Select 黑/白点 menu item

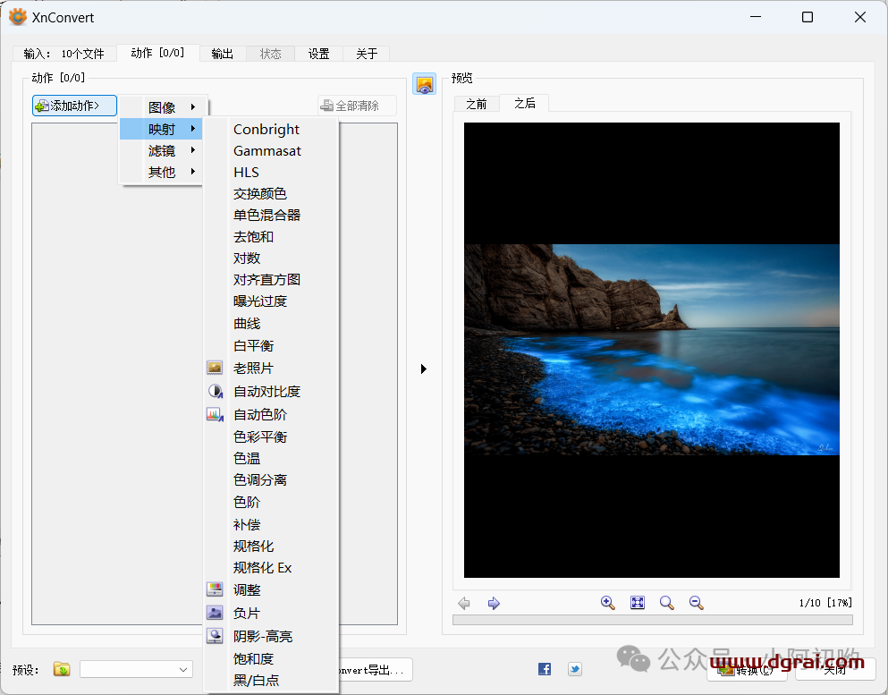pyautogui.click(x=271, y=681)
